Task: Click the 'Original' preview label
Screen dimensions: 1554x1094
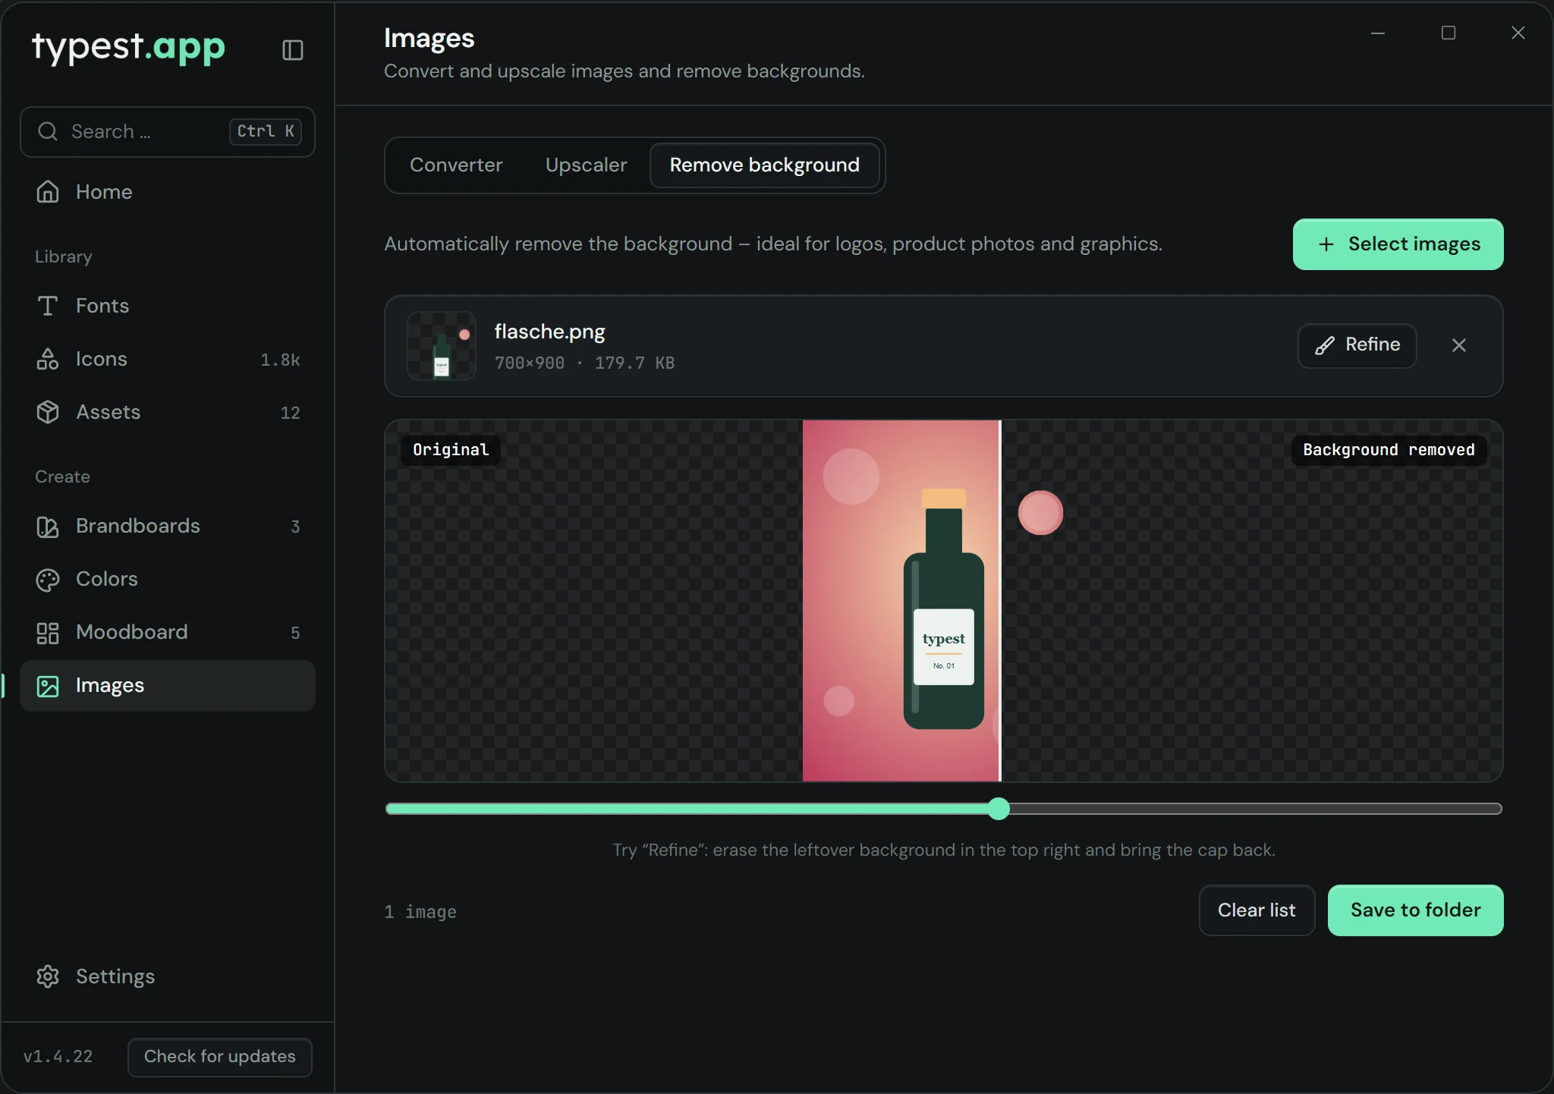Action: tap(451, 450)
